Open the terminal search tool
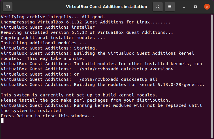 [158, 7]
